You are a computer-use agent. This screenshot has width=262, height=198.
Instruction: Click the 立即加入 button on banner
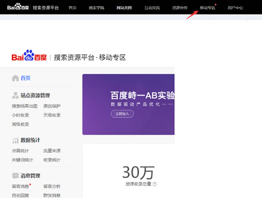[122, 114]
